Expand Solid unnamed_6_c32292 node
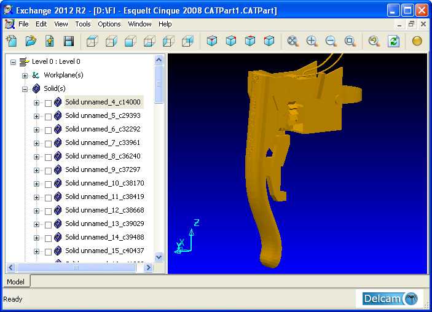Image resolution: width=432 pixels, height=312 pixels. [x=36, y=130]
